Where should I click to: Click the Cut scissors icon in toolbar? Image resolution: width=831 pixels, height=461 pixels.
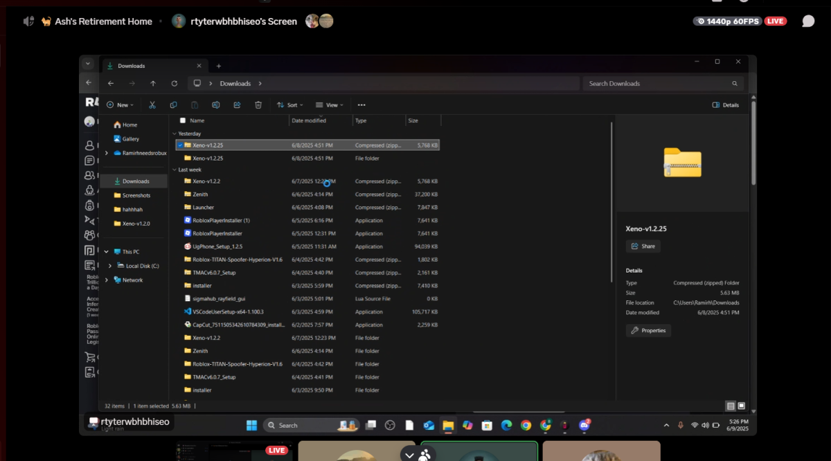pyautogui.click(x=152, y=105)
